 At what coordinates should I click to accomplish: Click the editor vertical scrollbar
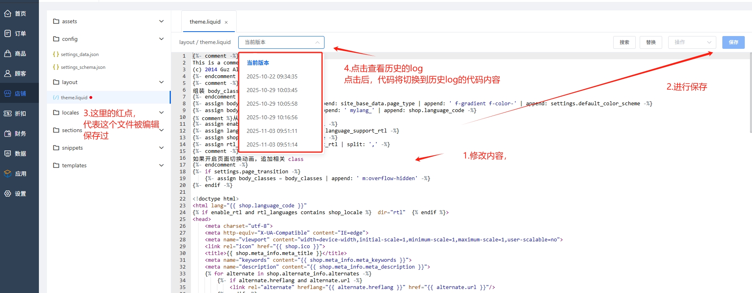point(750,96)
